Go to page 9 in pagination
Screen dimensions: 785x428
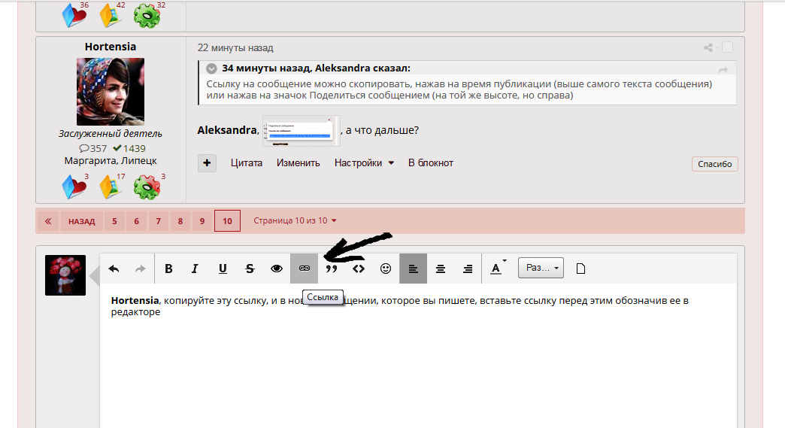[x=202, y=221]
